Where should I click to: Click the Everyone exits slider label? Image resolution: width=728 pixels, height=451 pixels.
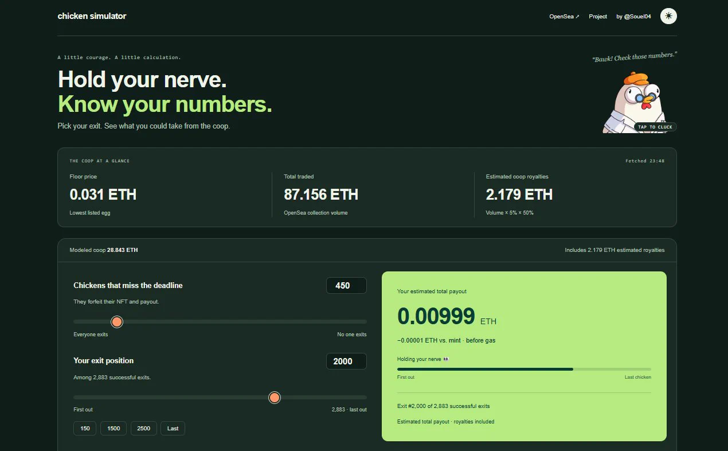(91, 335)
